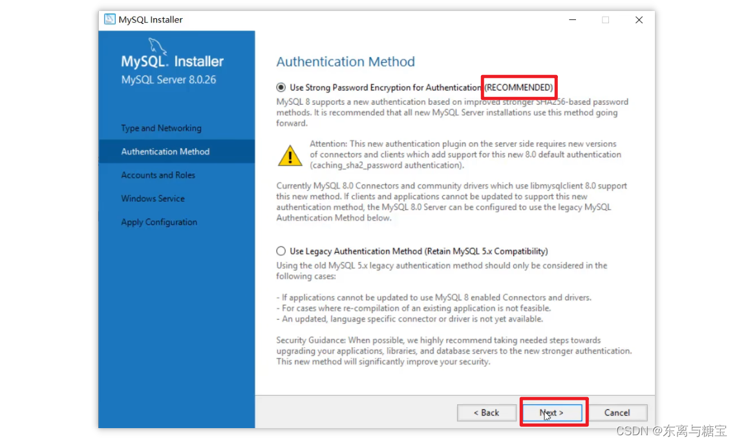Click the "Security Guidance" paragraph text

coord(454,351)
